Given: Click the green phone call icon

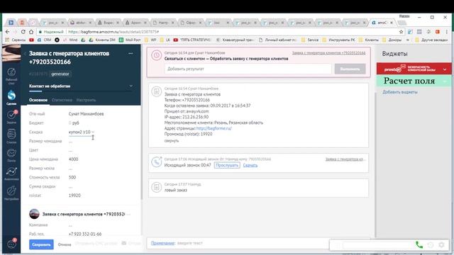Looking at the screenshot, I should [419, 245].
